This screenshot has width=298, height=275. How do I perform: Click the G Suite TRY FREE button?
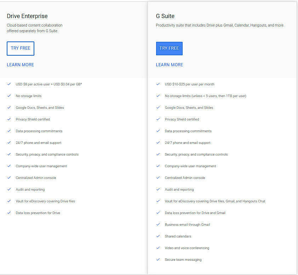click(169, 48)
